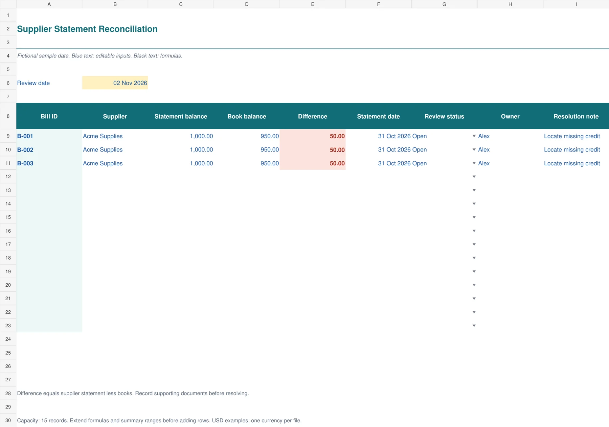Click the Book balance header cell
This screenshot has width=609, height=427.
(247, 116)
